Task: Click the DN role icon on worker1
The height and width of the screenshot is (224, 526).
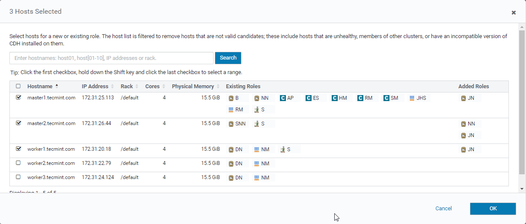Action: coord(231,149)
